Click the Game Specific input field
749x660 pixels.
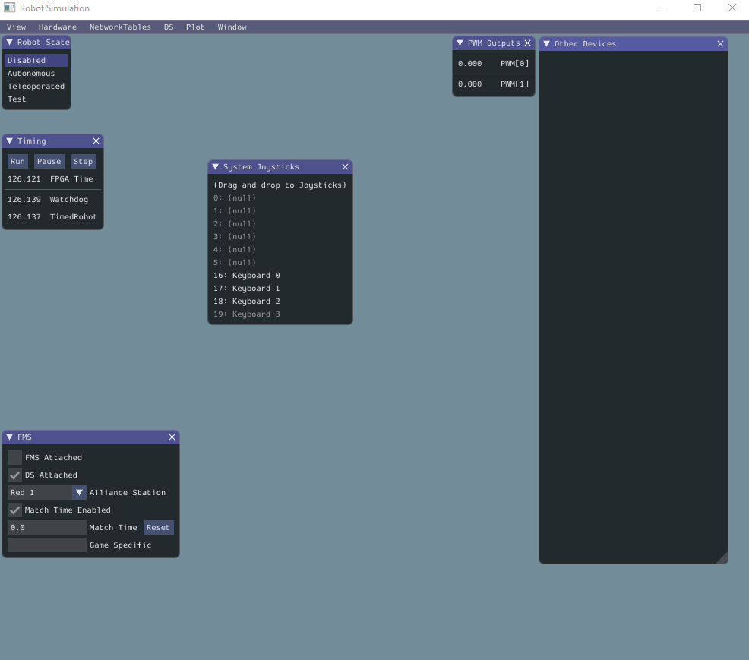[47, 545]
